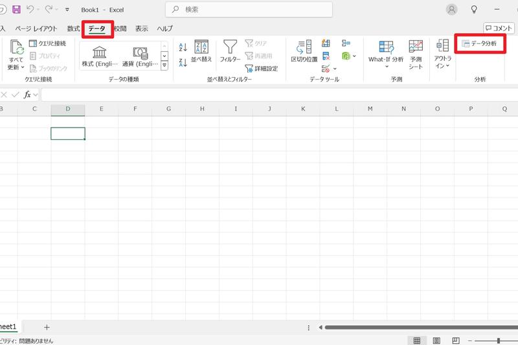Open the ヘルプ tab
The width and height of the screenshot is (518, 345).
coord(164,28)
